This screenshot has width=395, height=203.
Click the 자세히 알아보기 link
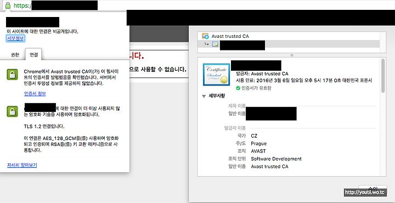point(22,165)
